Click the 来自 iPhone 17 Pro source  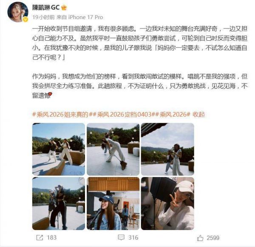(80, 17)
